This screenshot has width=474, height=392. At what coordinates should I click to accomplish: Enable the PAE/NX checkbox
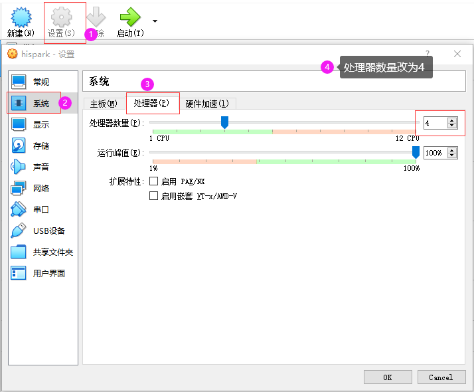click(x=153, y=181)
